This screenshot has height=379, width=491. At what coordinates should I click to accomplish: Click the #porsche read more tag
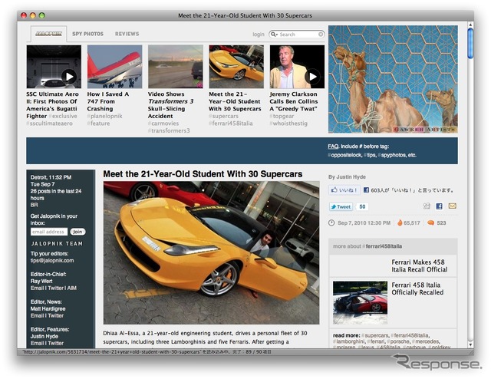pyautogui.click(x=398, y=341)
